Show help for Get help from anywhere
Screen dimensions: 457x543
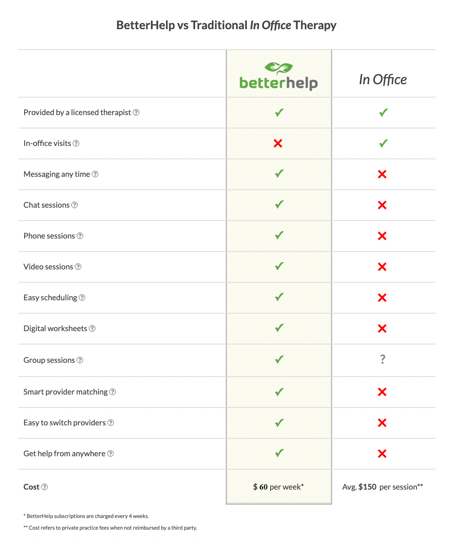click(x=110, y=454)
